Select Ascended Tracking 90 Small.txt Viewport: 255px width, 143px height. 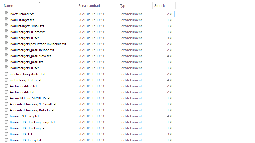(x=33, y=104)
